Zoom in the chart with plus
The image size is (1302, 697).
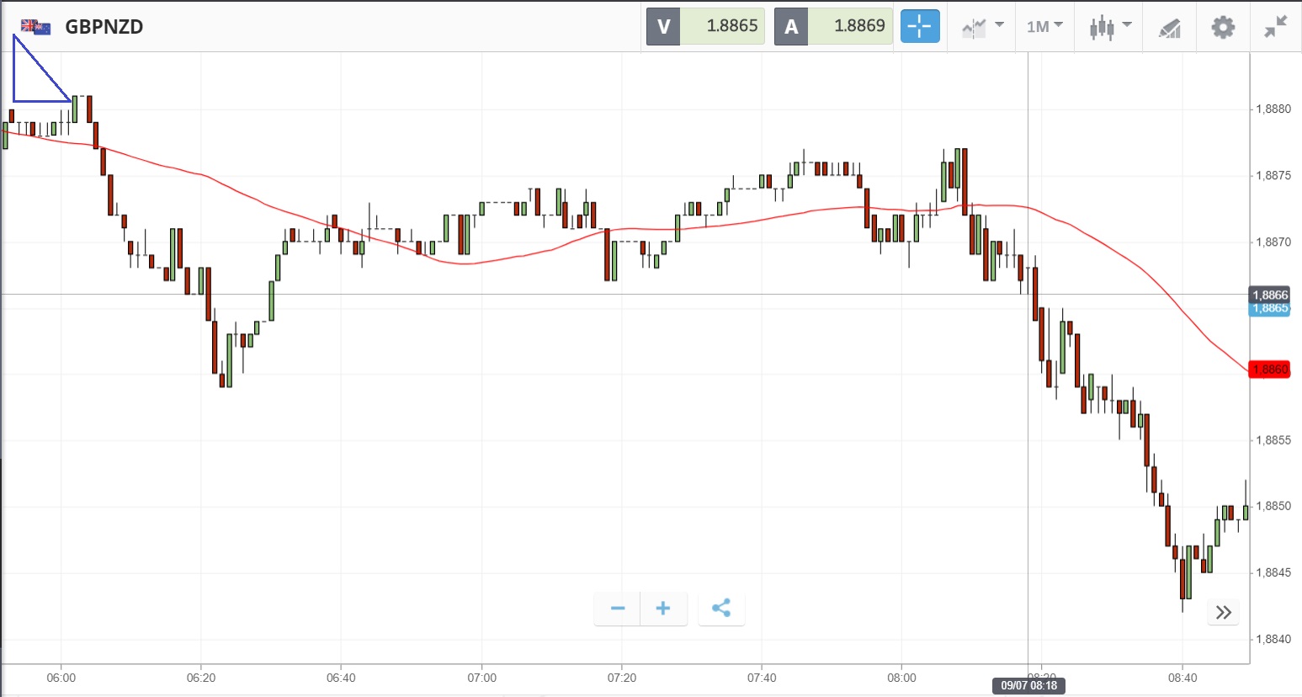(x=663, y=609)
